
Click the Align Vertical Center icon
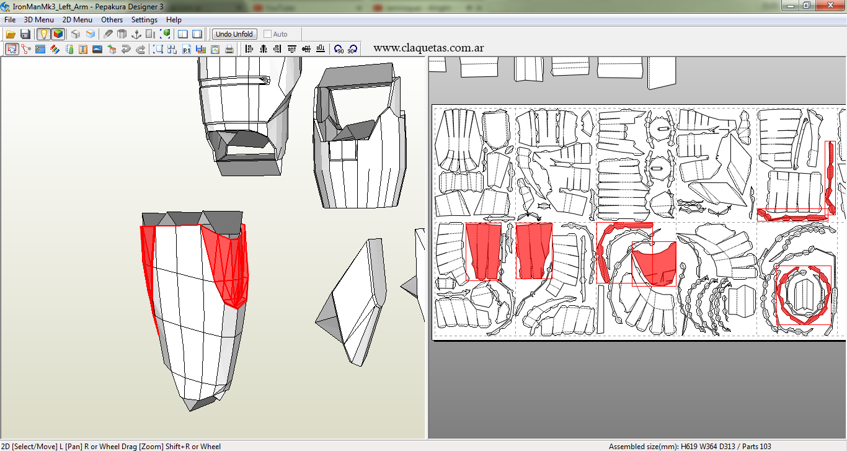(306, 49)
